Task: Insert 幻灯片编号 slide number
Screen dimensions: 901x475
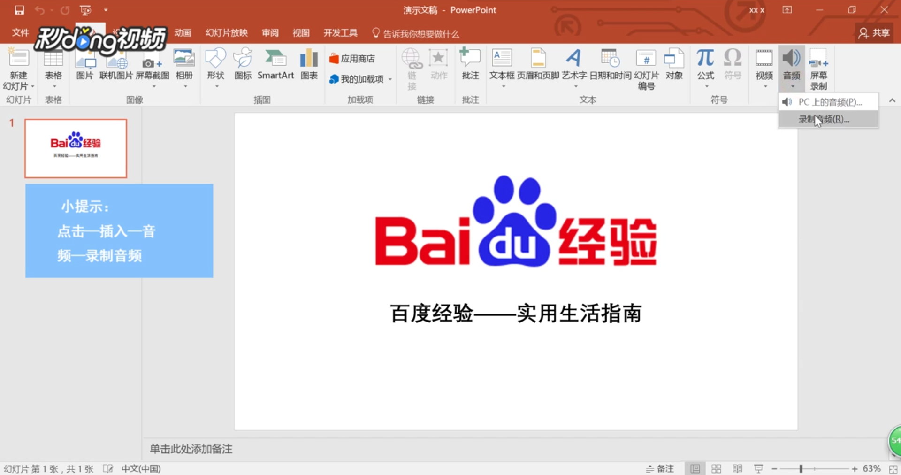Action: 646,69
